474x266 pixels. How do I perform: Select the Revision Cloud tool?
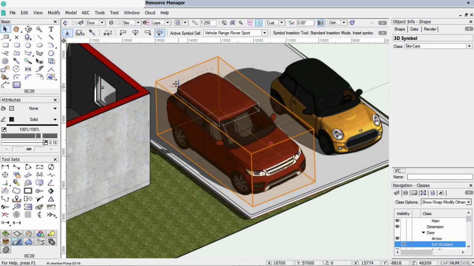[x=16, y=191]
